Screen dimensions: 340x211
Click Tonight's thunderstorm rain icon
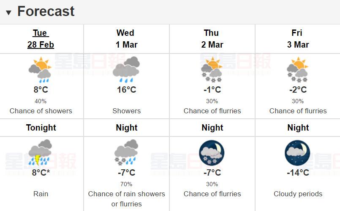click(40, 152)
